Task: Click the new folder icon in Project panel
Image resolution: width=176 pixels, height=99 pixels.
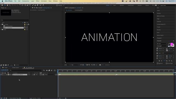Action: (4, 65)
